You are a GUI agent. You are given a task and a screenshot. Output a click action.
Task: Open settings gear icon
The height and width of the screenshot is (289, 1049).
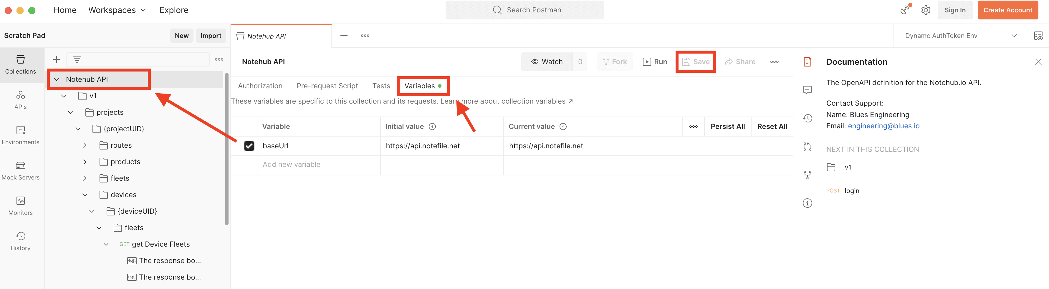coord(926,10)
